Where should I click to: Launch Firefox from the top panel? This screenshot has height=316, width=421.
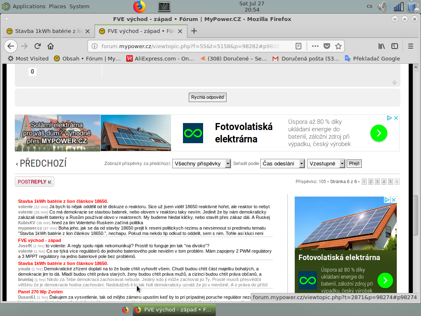(x=139, y=7)
